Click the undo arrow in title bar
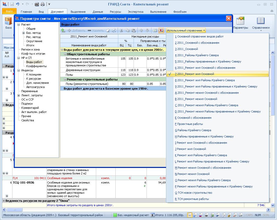277x220 pixels. tap(18, 4)
